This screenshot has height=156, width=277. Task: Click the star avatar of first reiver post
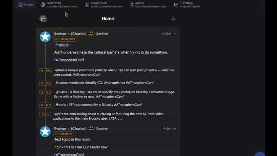pyautogui.click(x=45, y=37)
